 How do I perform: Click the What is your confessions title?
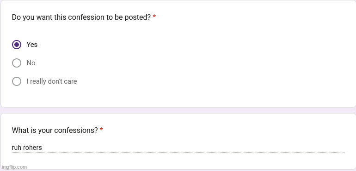[x=55, y=130]
